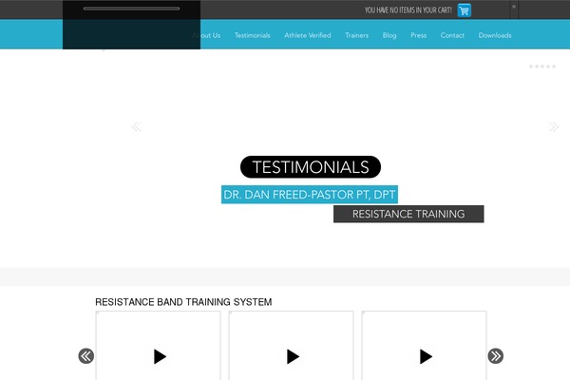Click the round next videos button

pyautogui.click(x=496, y=356)
